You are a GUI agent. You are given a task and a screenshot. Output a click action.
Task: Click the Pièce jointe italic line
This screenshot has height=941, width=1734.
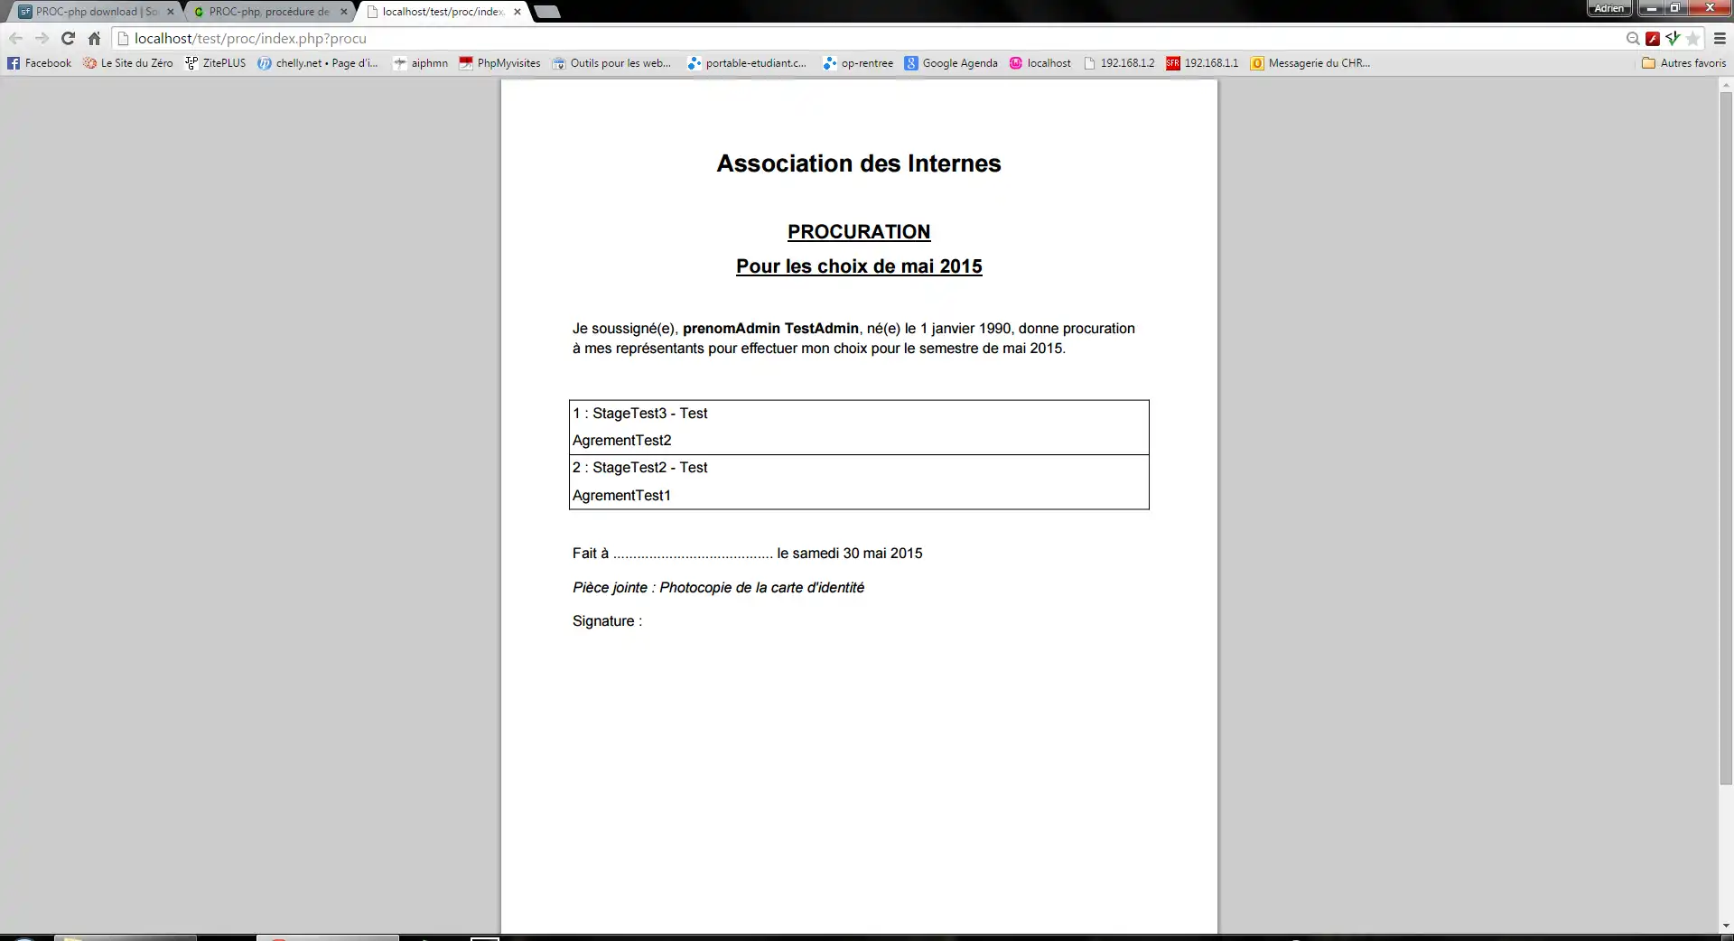click(x=718, y=588)
